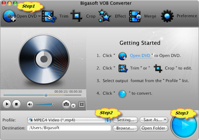Select the Preference label in toolbar
Viewport: 199px width, 140px height.
point(187,16)
